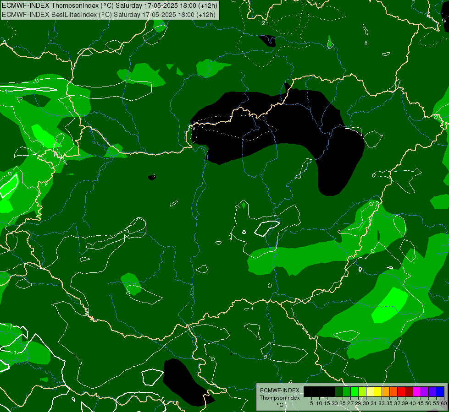This screenshot has width=449, height=412.
Task: Click the legend value 45
Action: click(421, 403)
